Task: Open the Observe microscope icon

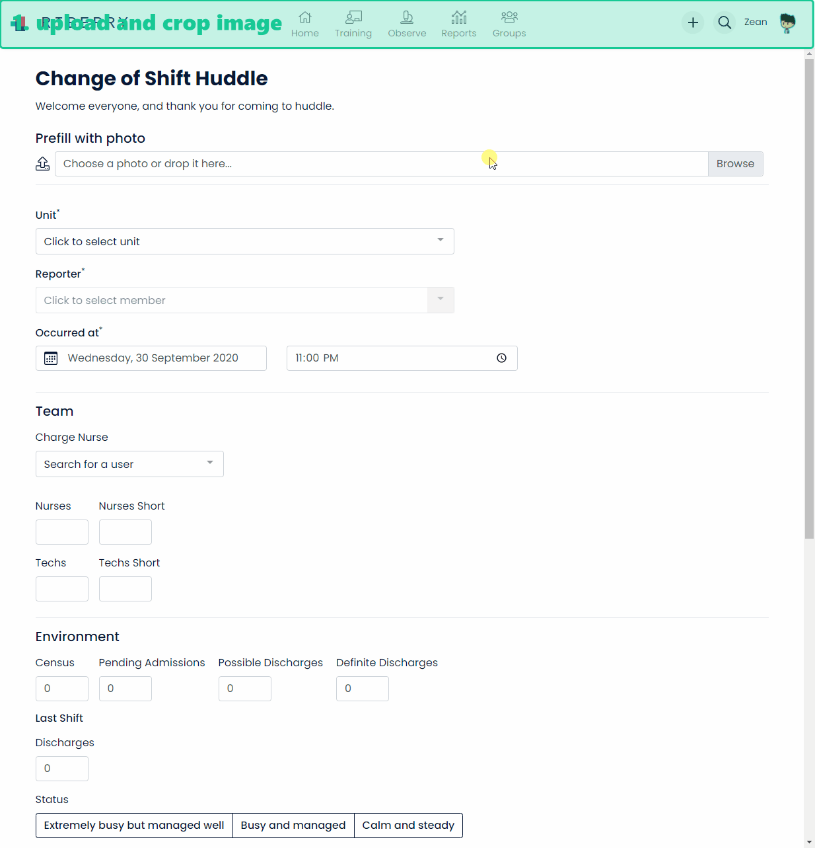Action: tap(407, 17)
